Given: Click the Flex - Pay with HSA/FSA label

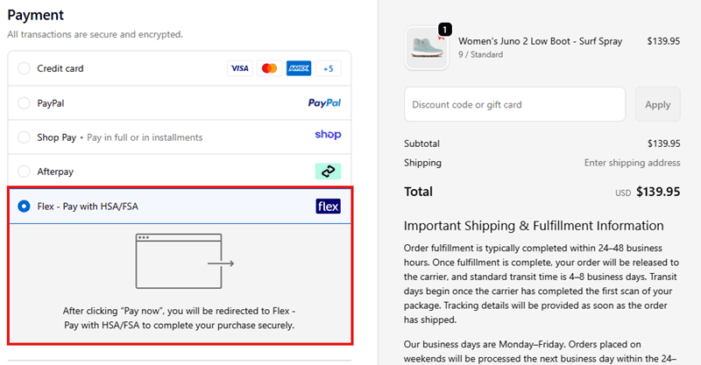Looking at the screenshot, I should [88, 207].
